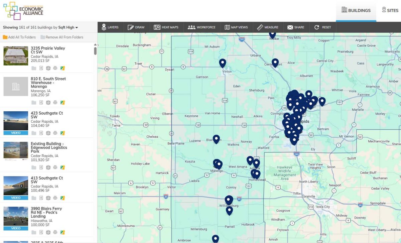Add 3235 Prairie Valley Ct SW to folder

click(x=34, y=68)
